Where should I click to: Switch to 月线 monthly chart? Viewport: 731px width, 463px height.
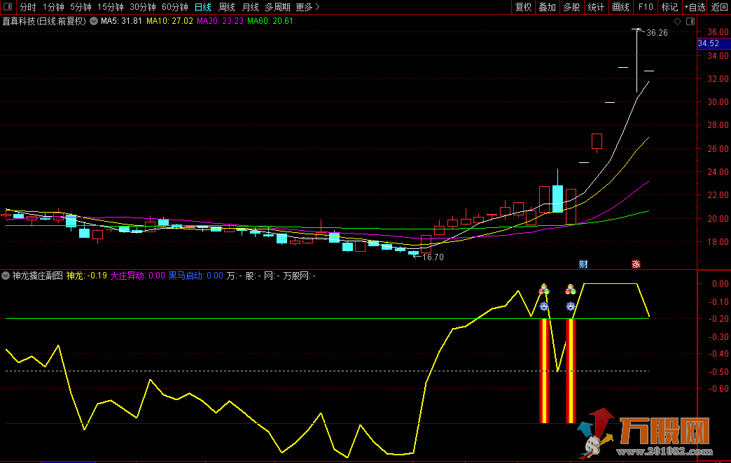click(251, 7)
